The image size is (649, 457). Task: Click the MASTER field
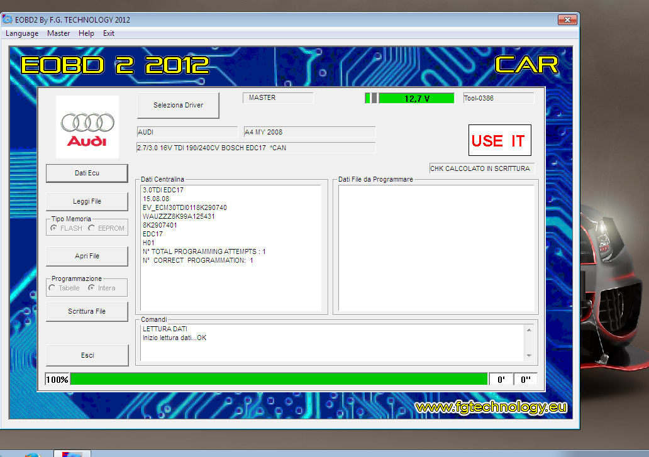click(x=278, y=97)
